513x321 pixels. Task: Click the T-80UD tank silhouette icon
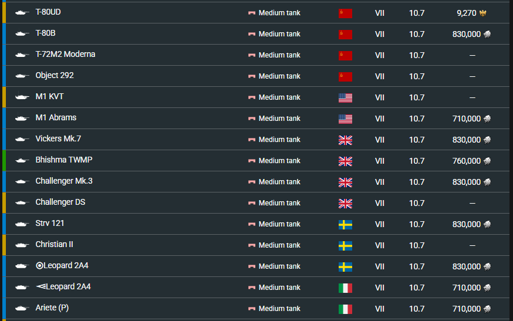pyautogui.click(x=22, y=12)
